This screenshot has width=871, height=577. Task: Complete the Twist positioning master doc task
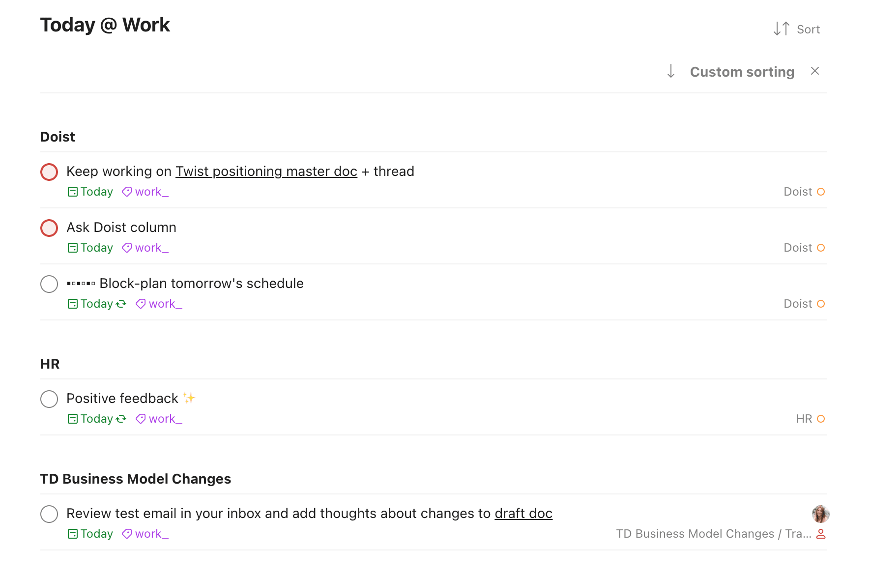(49, 172)
